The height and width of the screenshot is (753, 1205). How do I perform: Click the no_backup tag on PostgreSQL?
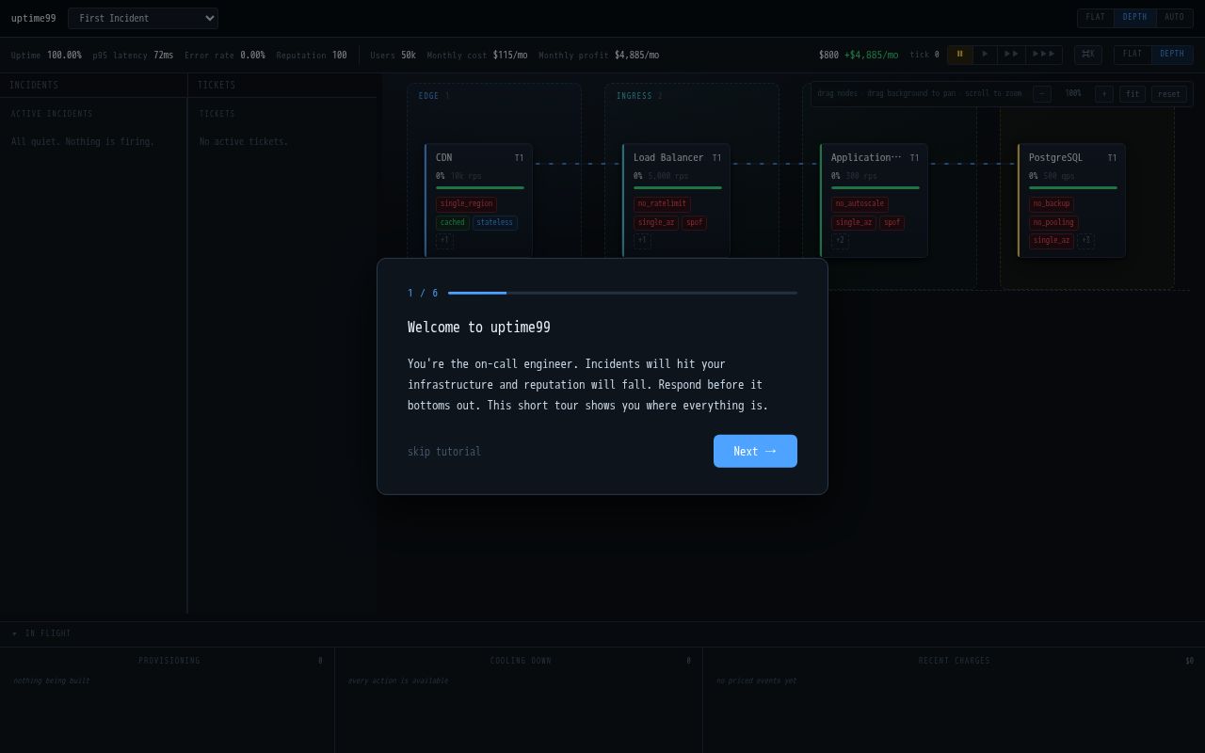(1052, 204)
